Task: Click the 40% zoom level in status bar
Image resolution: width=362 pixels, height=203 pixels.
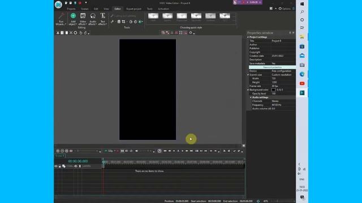Action: [266, 201]
